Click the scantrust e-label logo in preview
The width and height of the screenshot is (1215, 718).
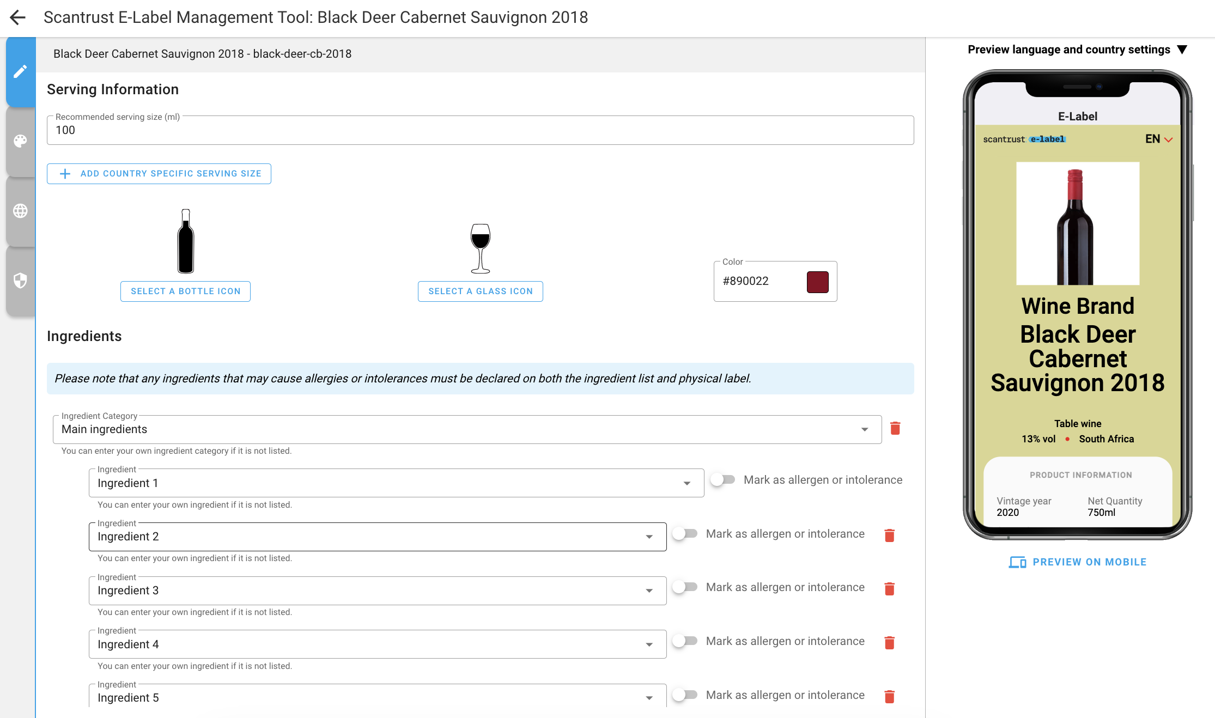(1024, 139)
